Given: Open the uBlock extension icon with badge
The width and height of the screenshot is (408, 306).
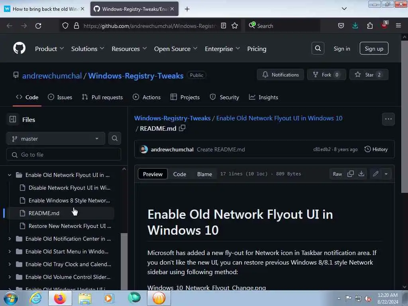Looking at the screenshot, I should [x=384, y=25].
